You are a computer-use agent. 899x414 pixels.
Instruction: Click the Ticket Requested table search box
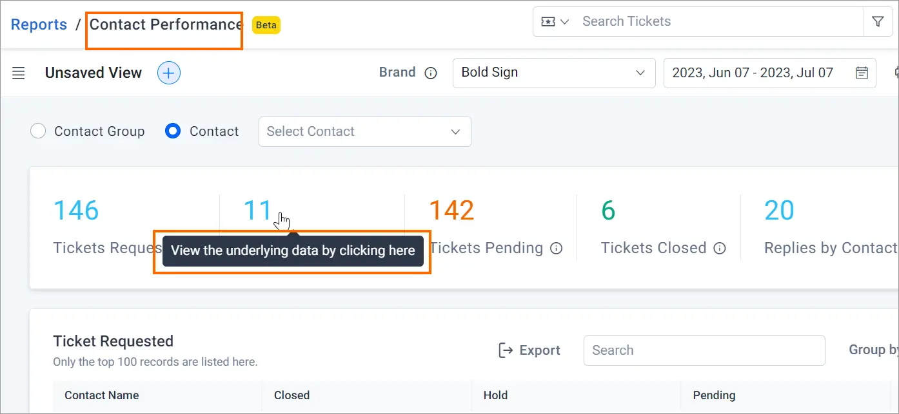click(x=704, y=350)
